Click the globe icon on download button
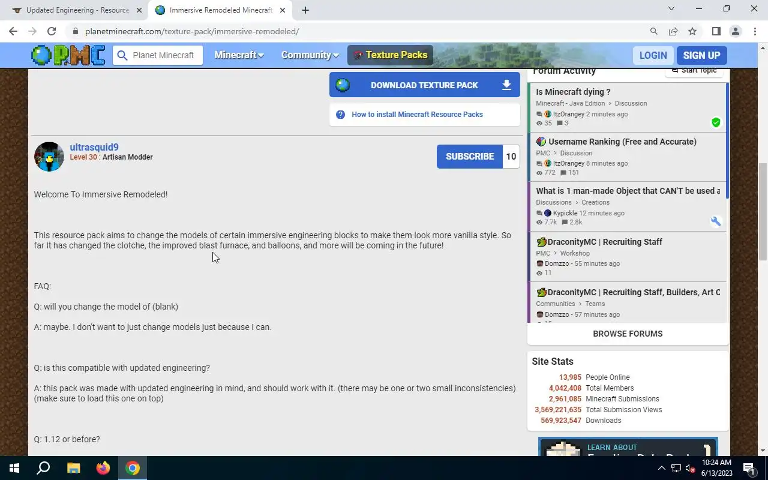 pyautogui.click(x=343, y=85)
